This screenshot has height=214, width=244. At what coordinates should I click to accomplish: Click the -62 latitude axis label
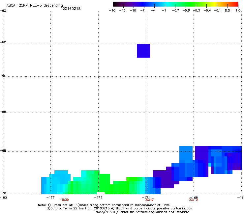pyautogui.click(x=3, y=42)
